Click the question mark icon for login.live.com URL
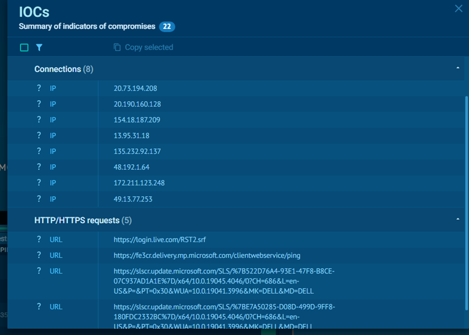The width and height of the screenshot is (469, 335). [39, 239]
